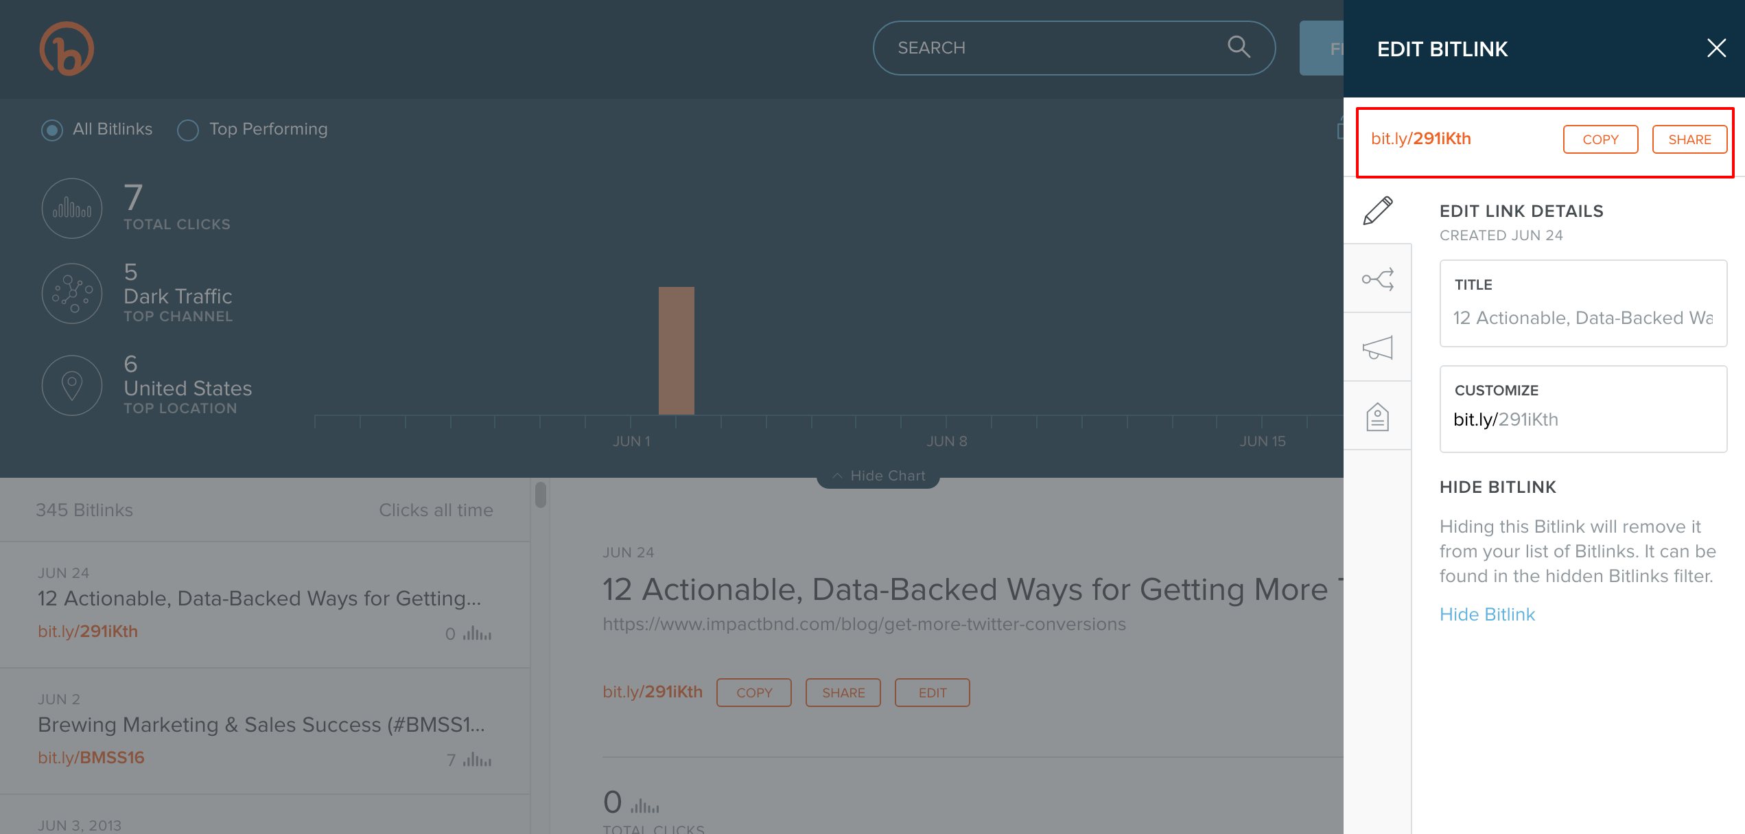Click the TITLE text field

(1583, 303)
